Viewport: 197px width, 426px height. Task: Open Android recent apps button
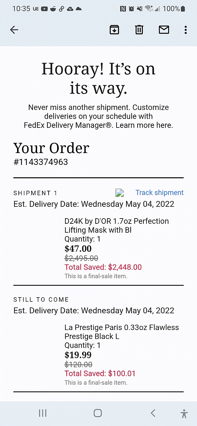[43, 413]
